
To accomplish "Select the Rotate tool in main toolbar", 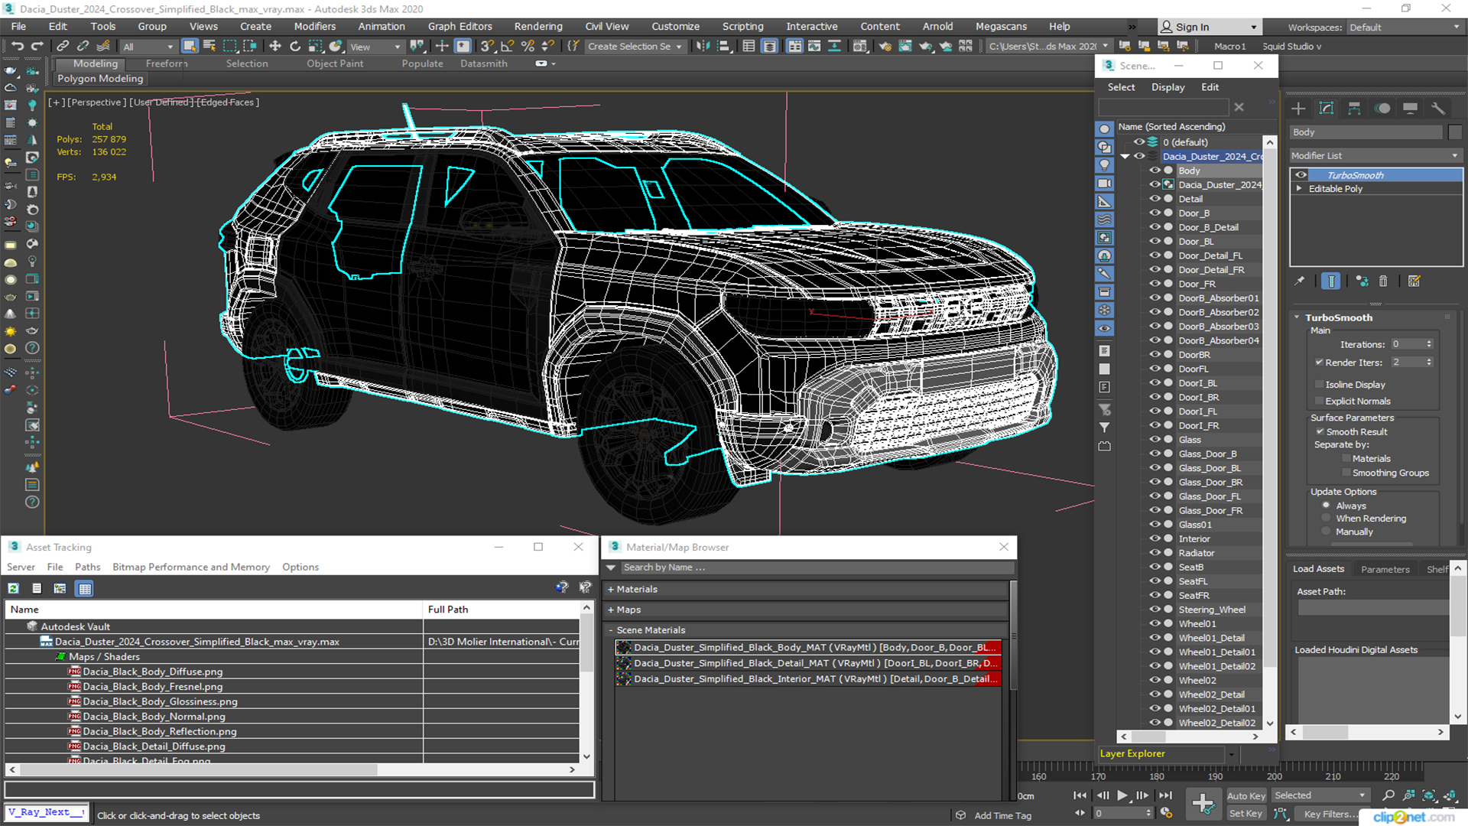I will [x=295, y=47].
